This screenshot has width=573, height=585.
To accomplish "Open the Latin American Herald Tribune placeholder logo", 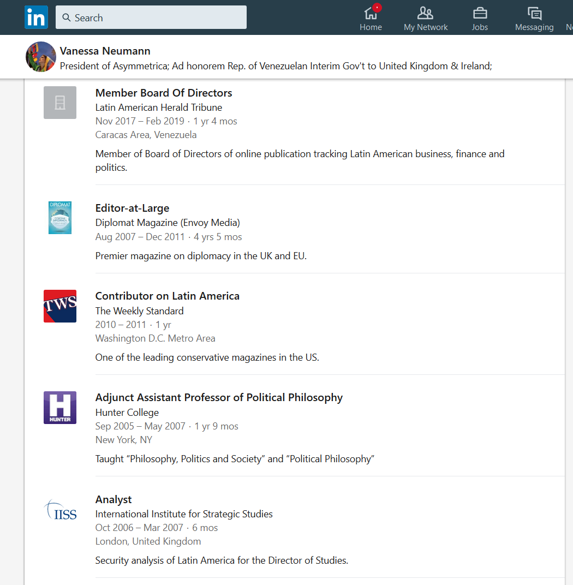I will pos(60,103).
